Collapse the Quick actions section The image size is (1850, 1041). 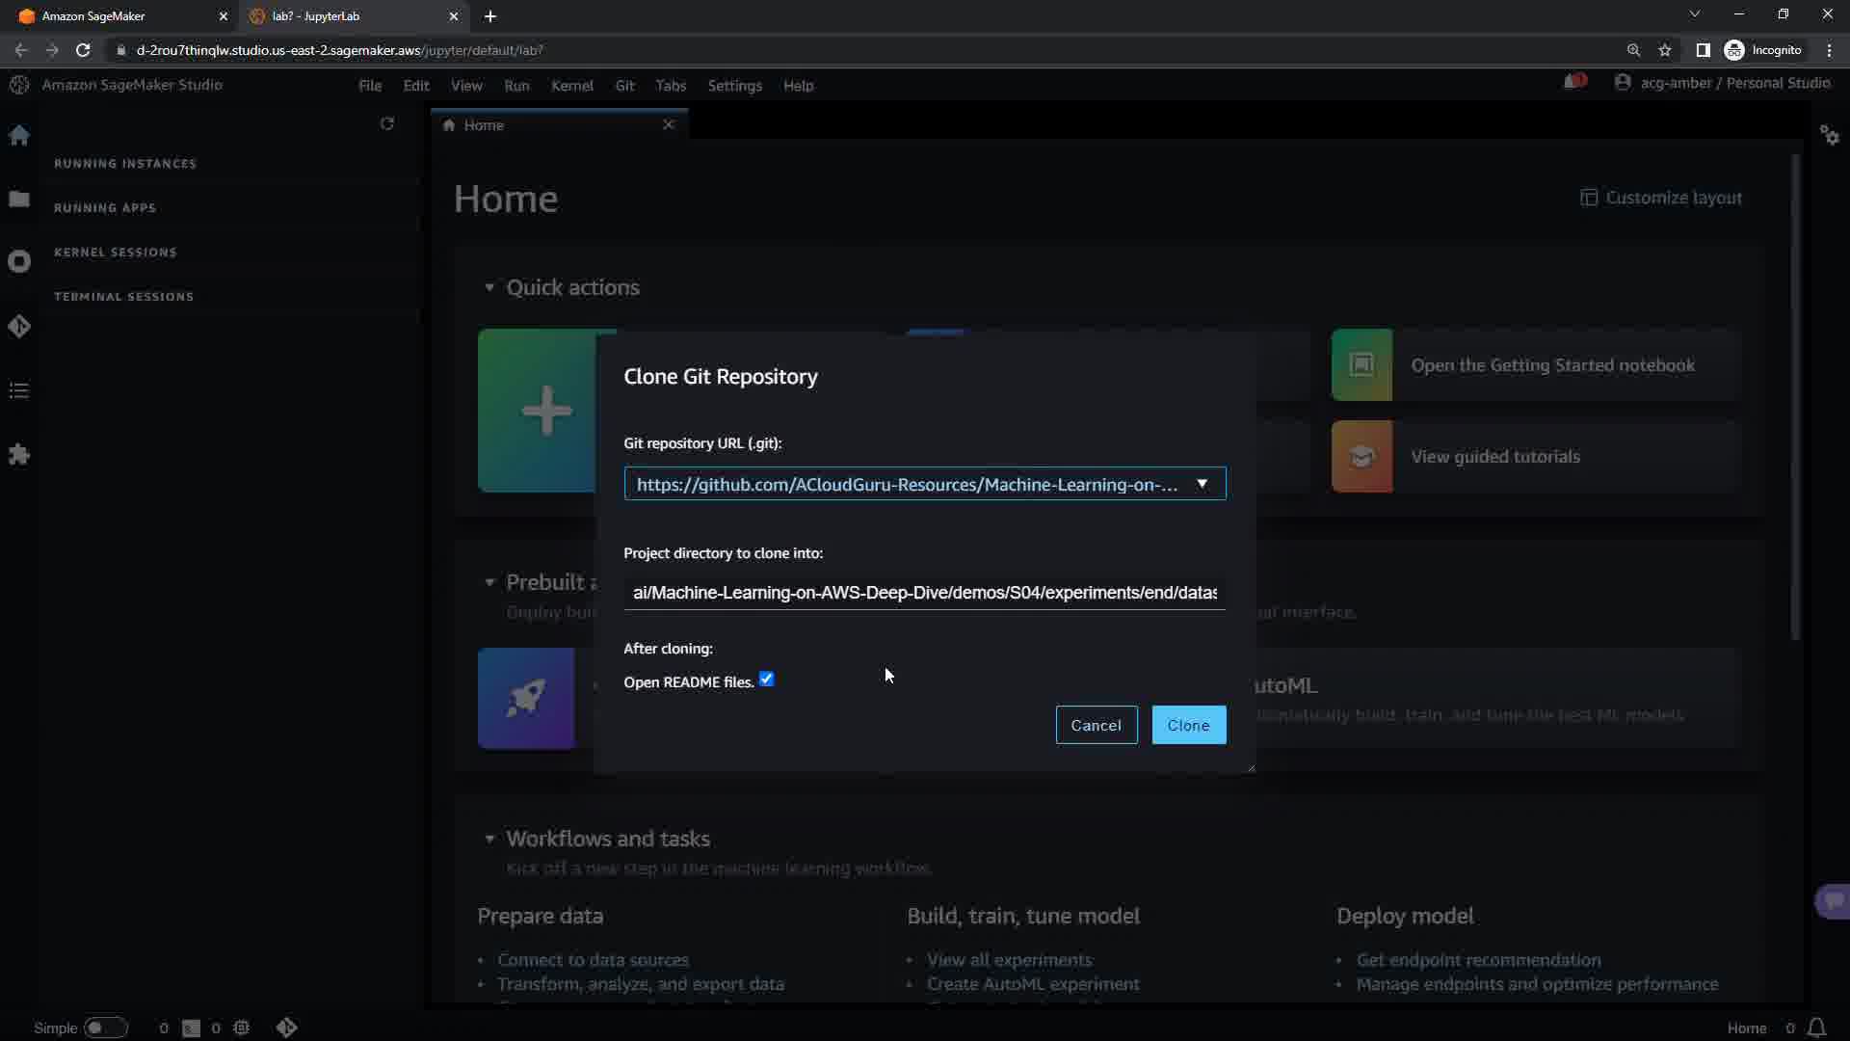click(x=489, y=288)
